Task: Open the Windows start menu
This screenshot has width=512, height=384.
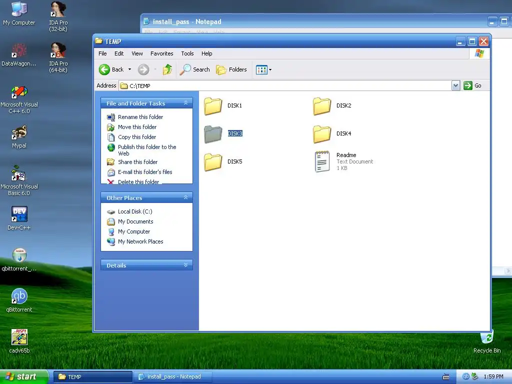Action: 24,376
